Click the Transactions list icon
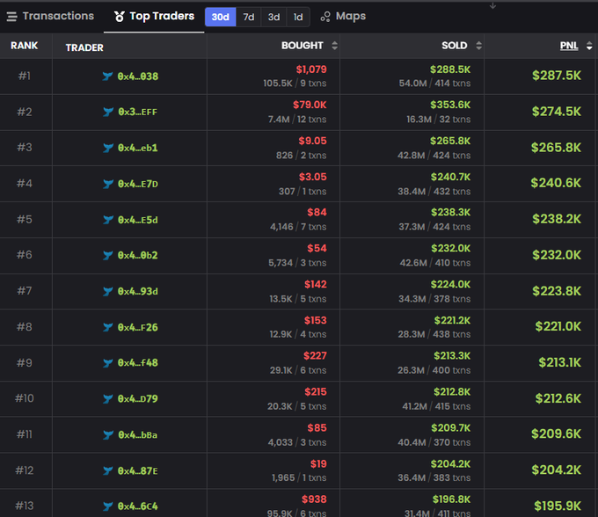Screen dimensions: 598x517 point(11,17)
